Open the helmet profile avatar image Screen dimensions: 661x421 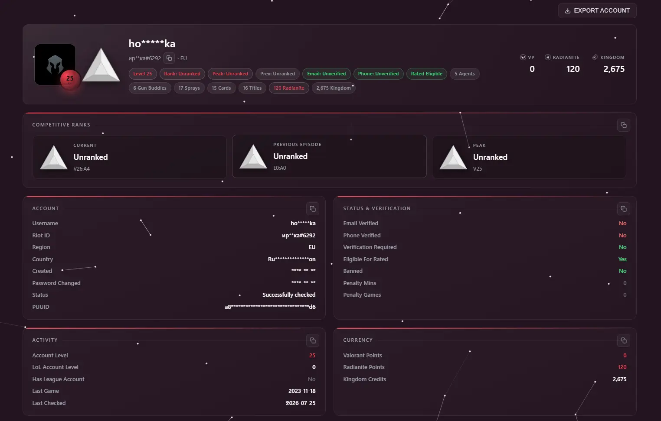click(55, 64)
